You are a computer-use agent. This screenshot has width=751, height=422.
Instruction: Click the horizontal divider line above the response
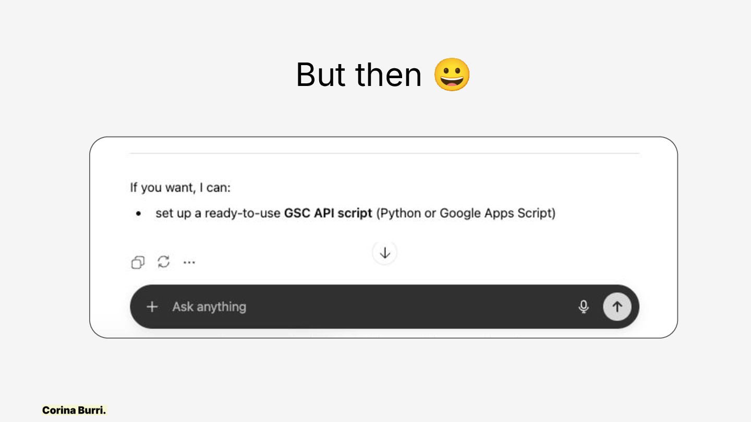(384, 154)
